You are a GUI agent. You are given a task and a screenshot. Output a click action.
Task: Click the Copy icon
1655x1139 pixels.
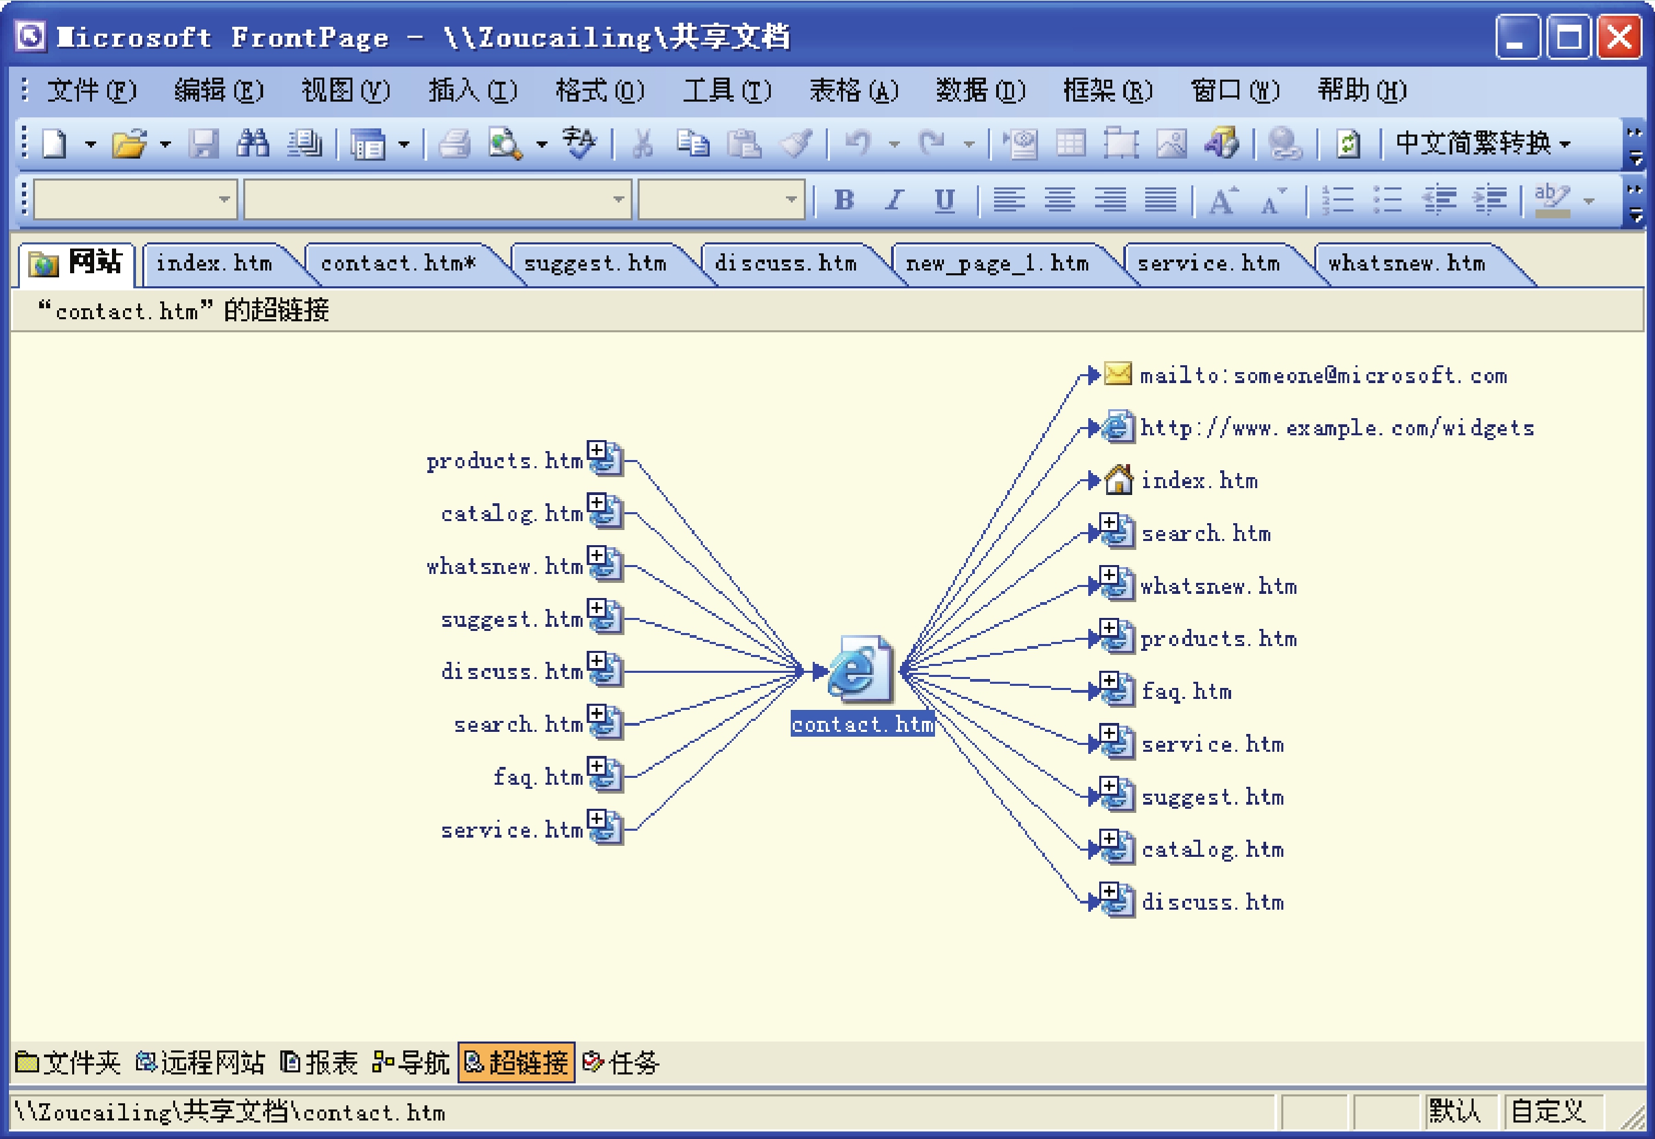693,144
